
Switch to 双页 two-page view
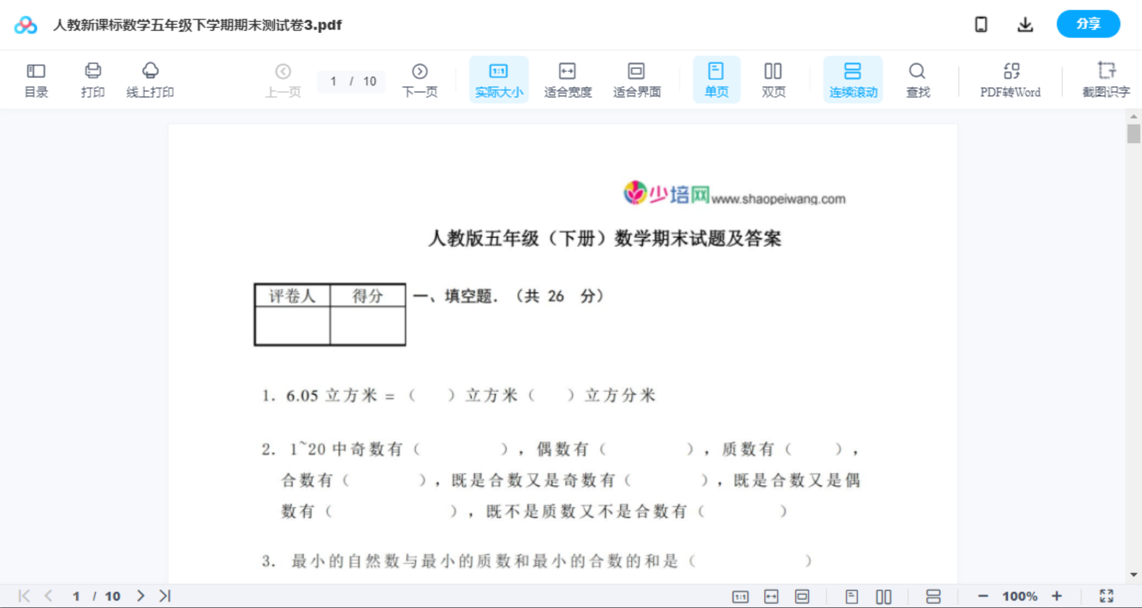[x=773, y=79]
